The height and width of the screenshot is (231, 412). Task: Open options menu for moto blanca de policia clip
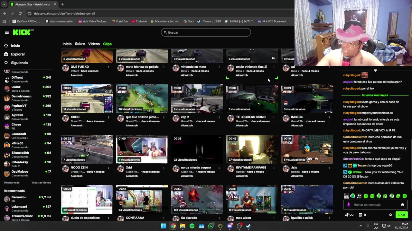(x=164, y=67)
